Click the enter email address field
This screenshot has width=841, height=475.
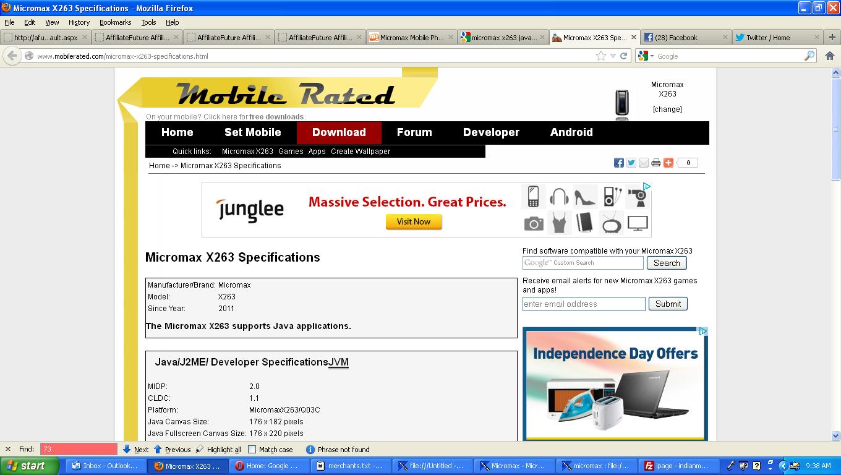[x=583, y=304]
